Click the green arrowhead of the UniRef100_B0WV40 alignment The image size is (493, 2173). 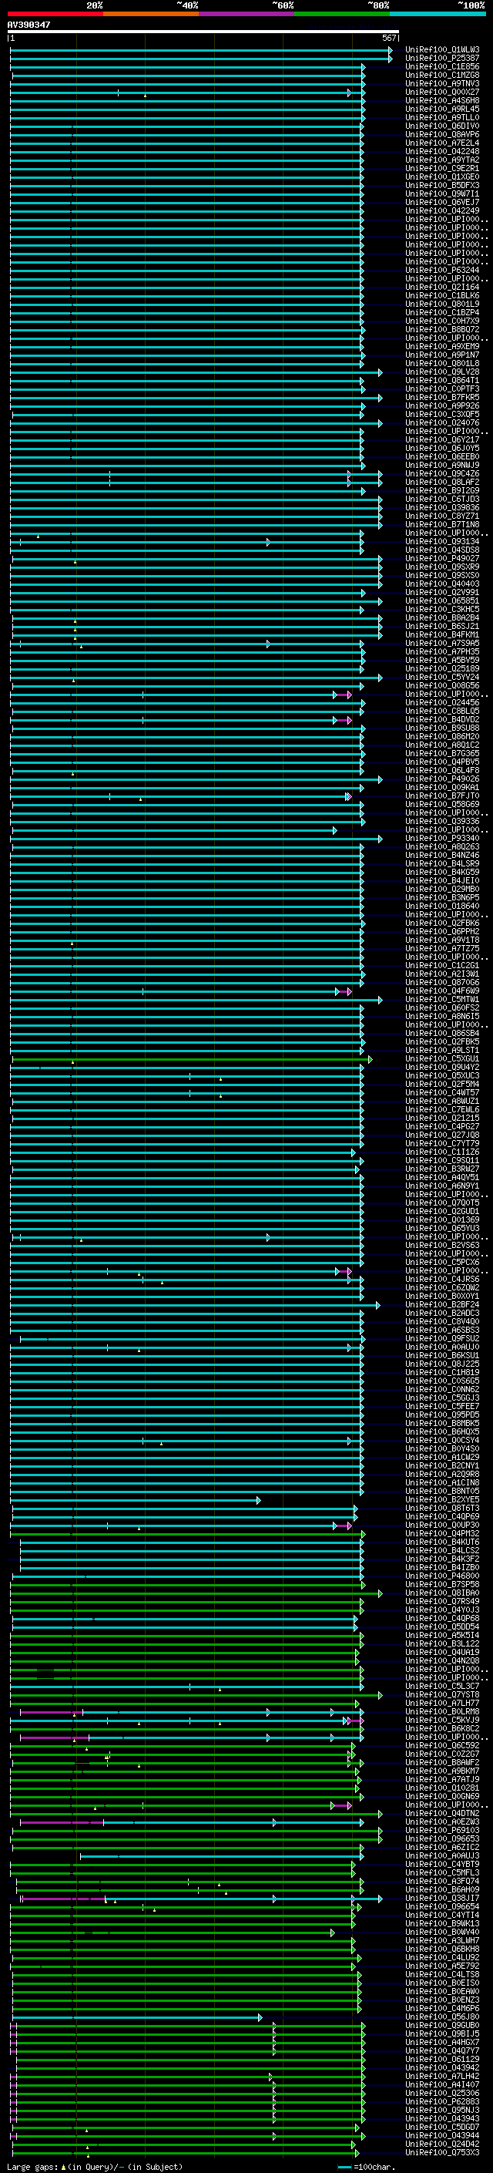click(x=332, y=1932)
